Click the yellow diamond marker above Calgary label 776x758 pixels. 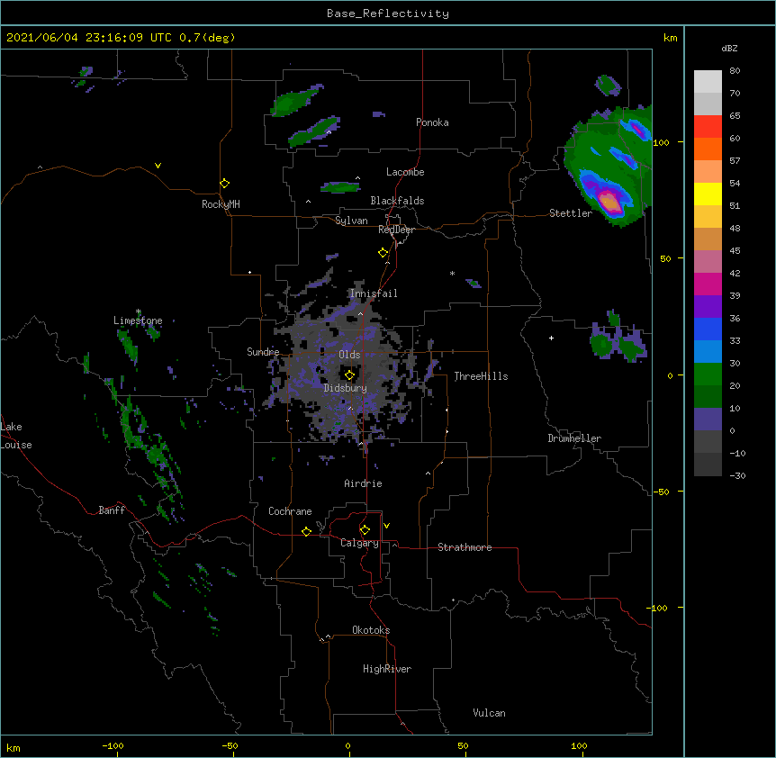(x=365, y=530)
